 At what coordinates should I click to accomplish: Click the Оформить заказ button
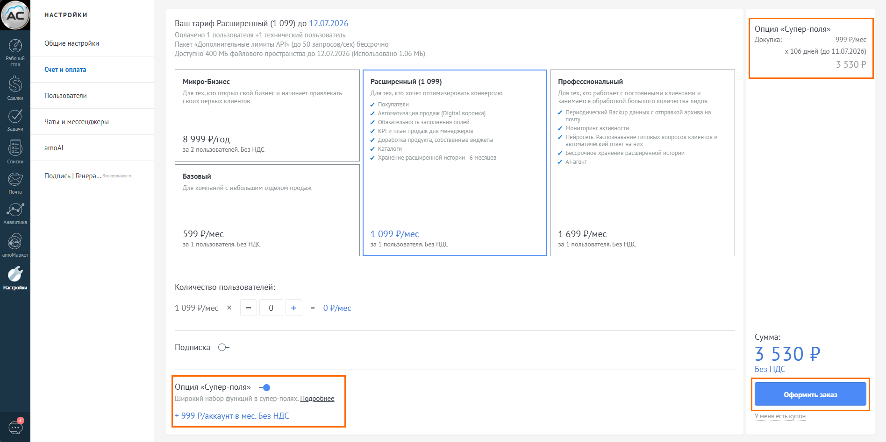(x=810, y=394)
